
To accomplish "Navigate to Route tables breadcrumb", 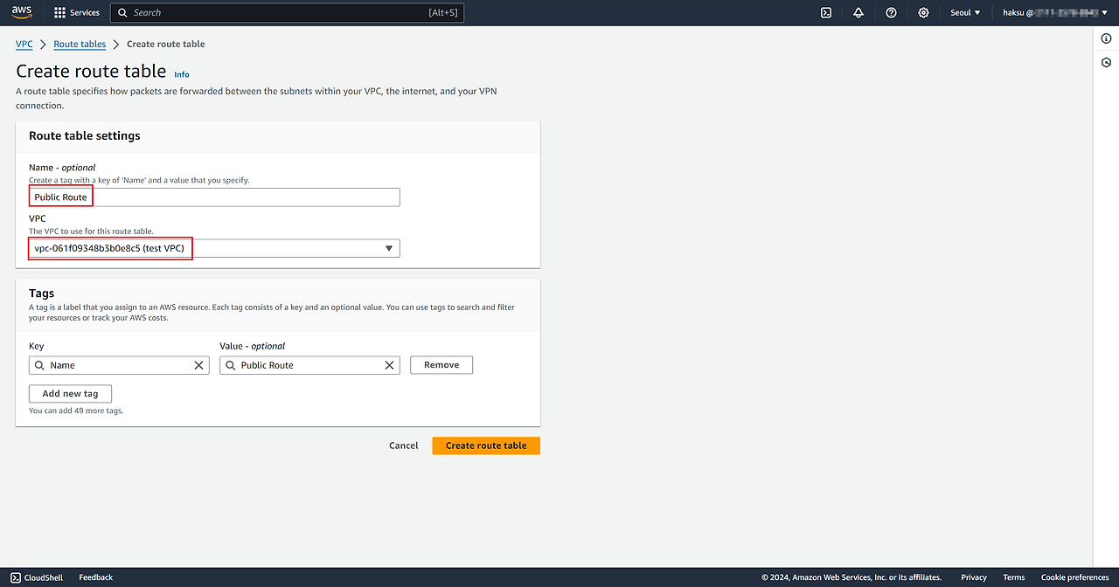I will [x=80, y=45].
